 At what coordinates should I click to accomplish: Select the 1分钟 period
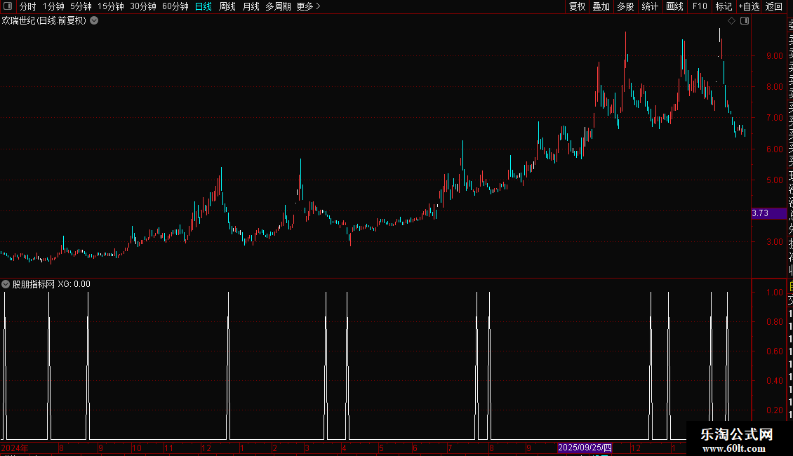coord(53,6)
